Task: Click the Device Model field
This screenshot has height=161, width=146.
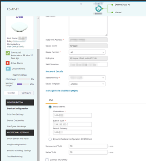Action: 88,46
